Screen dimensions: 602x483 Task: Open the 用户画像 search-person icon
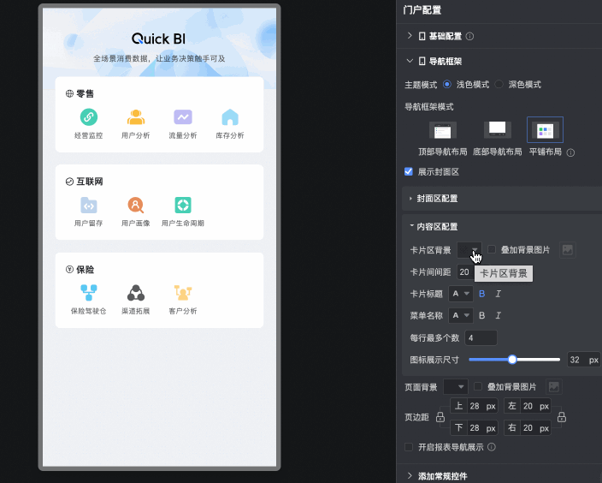pyautogui.click(x=135, y=205)
